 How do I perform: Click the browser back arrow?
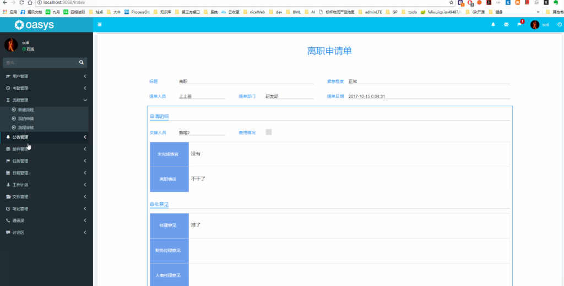(x=4, y=2)
